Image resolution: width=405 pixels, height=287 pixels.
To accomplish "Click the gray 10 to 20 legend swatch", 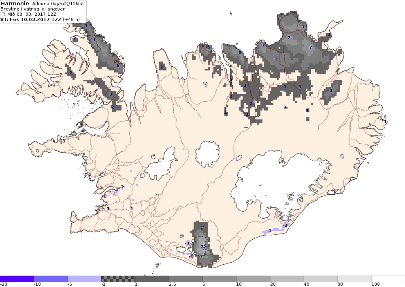I will (253, 279).
